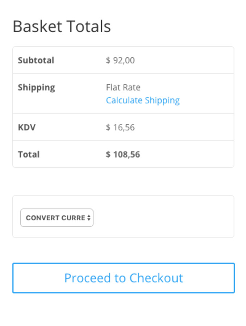
Task: Click the dollar sign in the Subtotal value
Action: (x=108, y=60)
